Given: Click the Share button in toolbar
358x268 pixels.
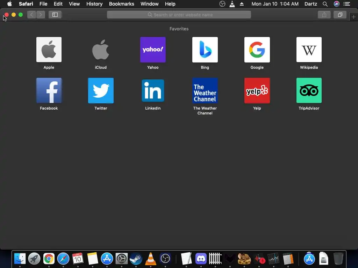Looking at the screenshot, I should coord(324,15).
